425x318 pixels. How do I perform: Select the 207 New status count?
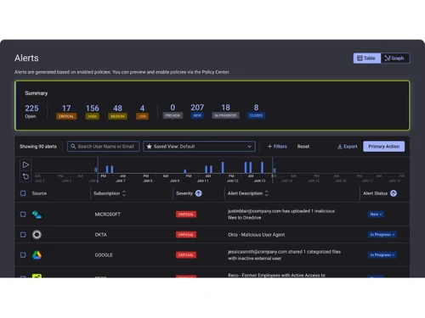[x=197, y=111]
